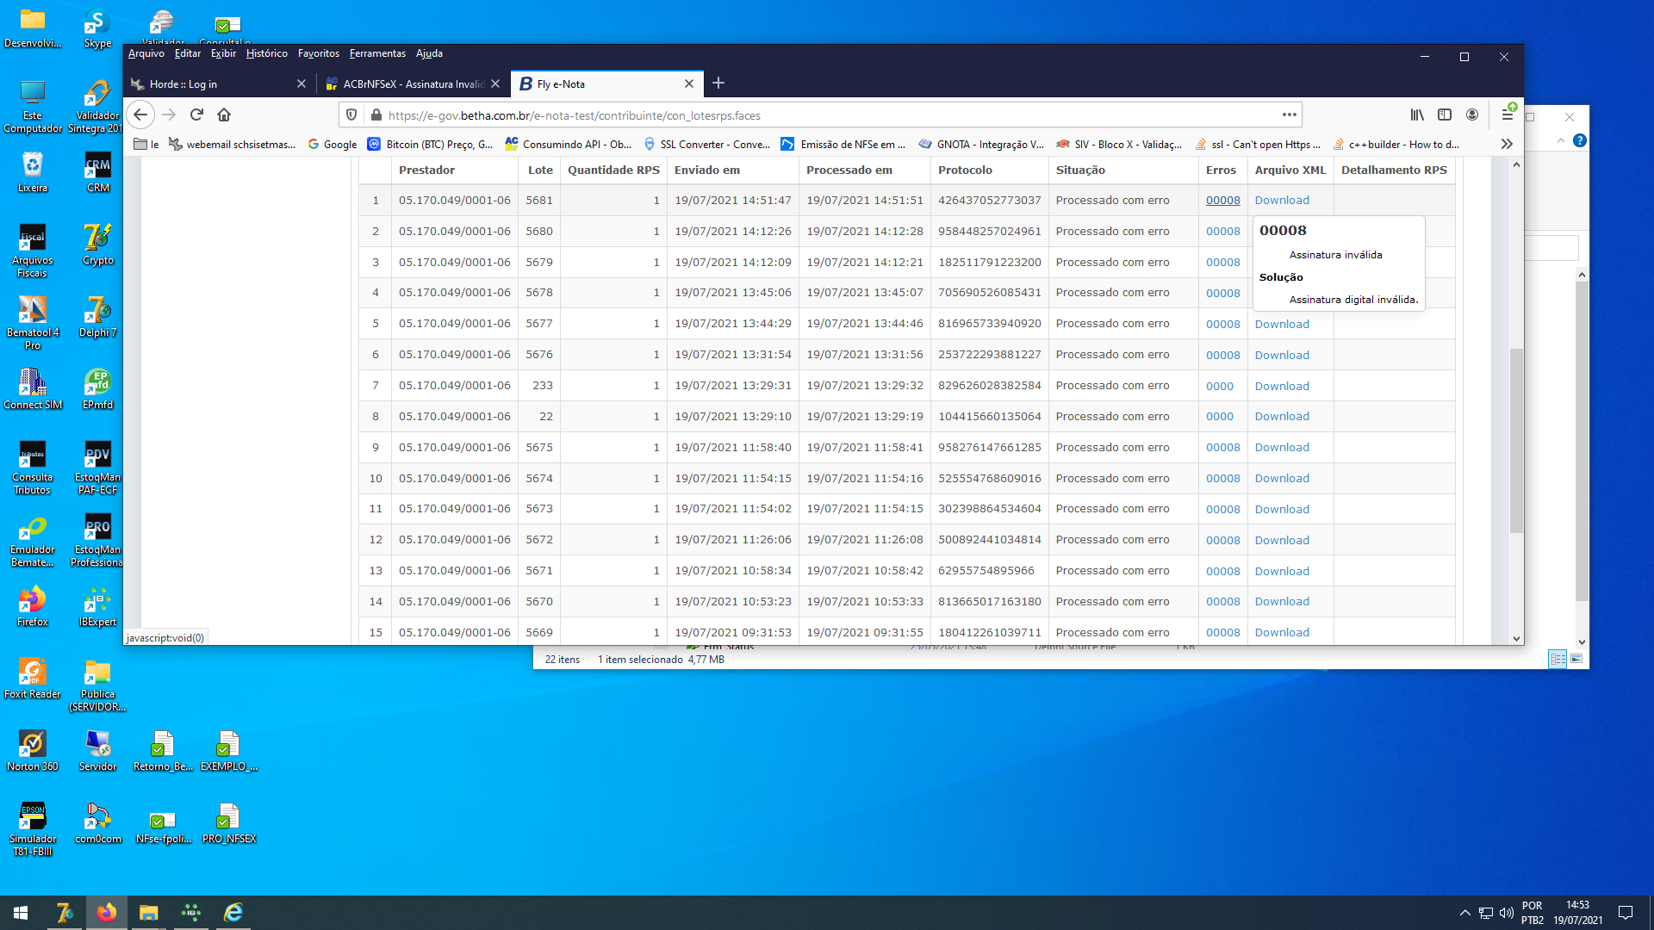Switch to ACBrNFSeX Assinatura Invalida tab
This screenshot has height=930, width=1654.
pos(413,84)
